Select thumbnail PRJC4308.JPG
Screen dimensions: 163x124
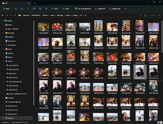[x=44, y=27]
